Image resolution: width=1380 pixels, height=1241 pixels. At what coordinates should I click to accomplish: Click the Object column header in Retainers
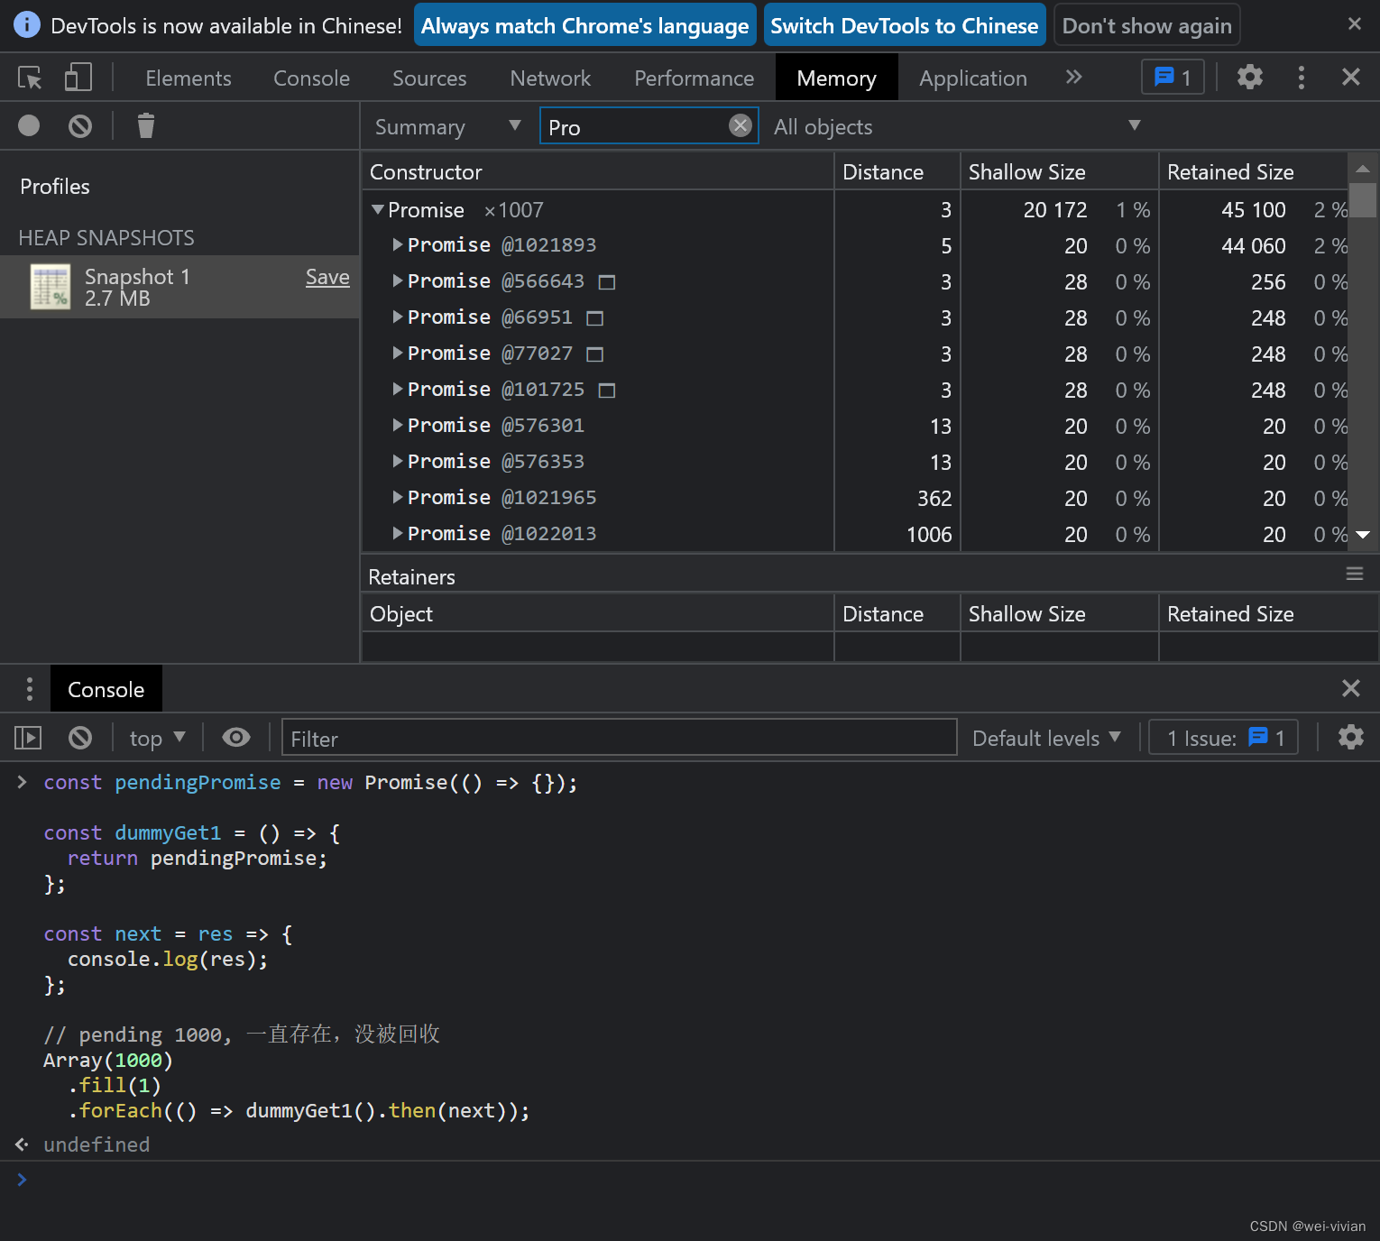coord(597,613)
